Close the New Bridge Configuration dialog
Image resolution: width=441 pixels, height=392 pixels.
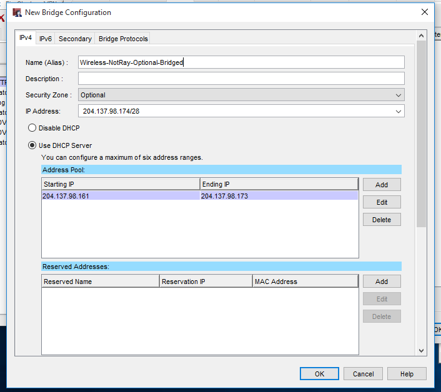(425, 12)
